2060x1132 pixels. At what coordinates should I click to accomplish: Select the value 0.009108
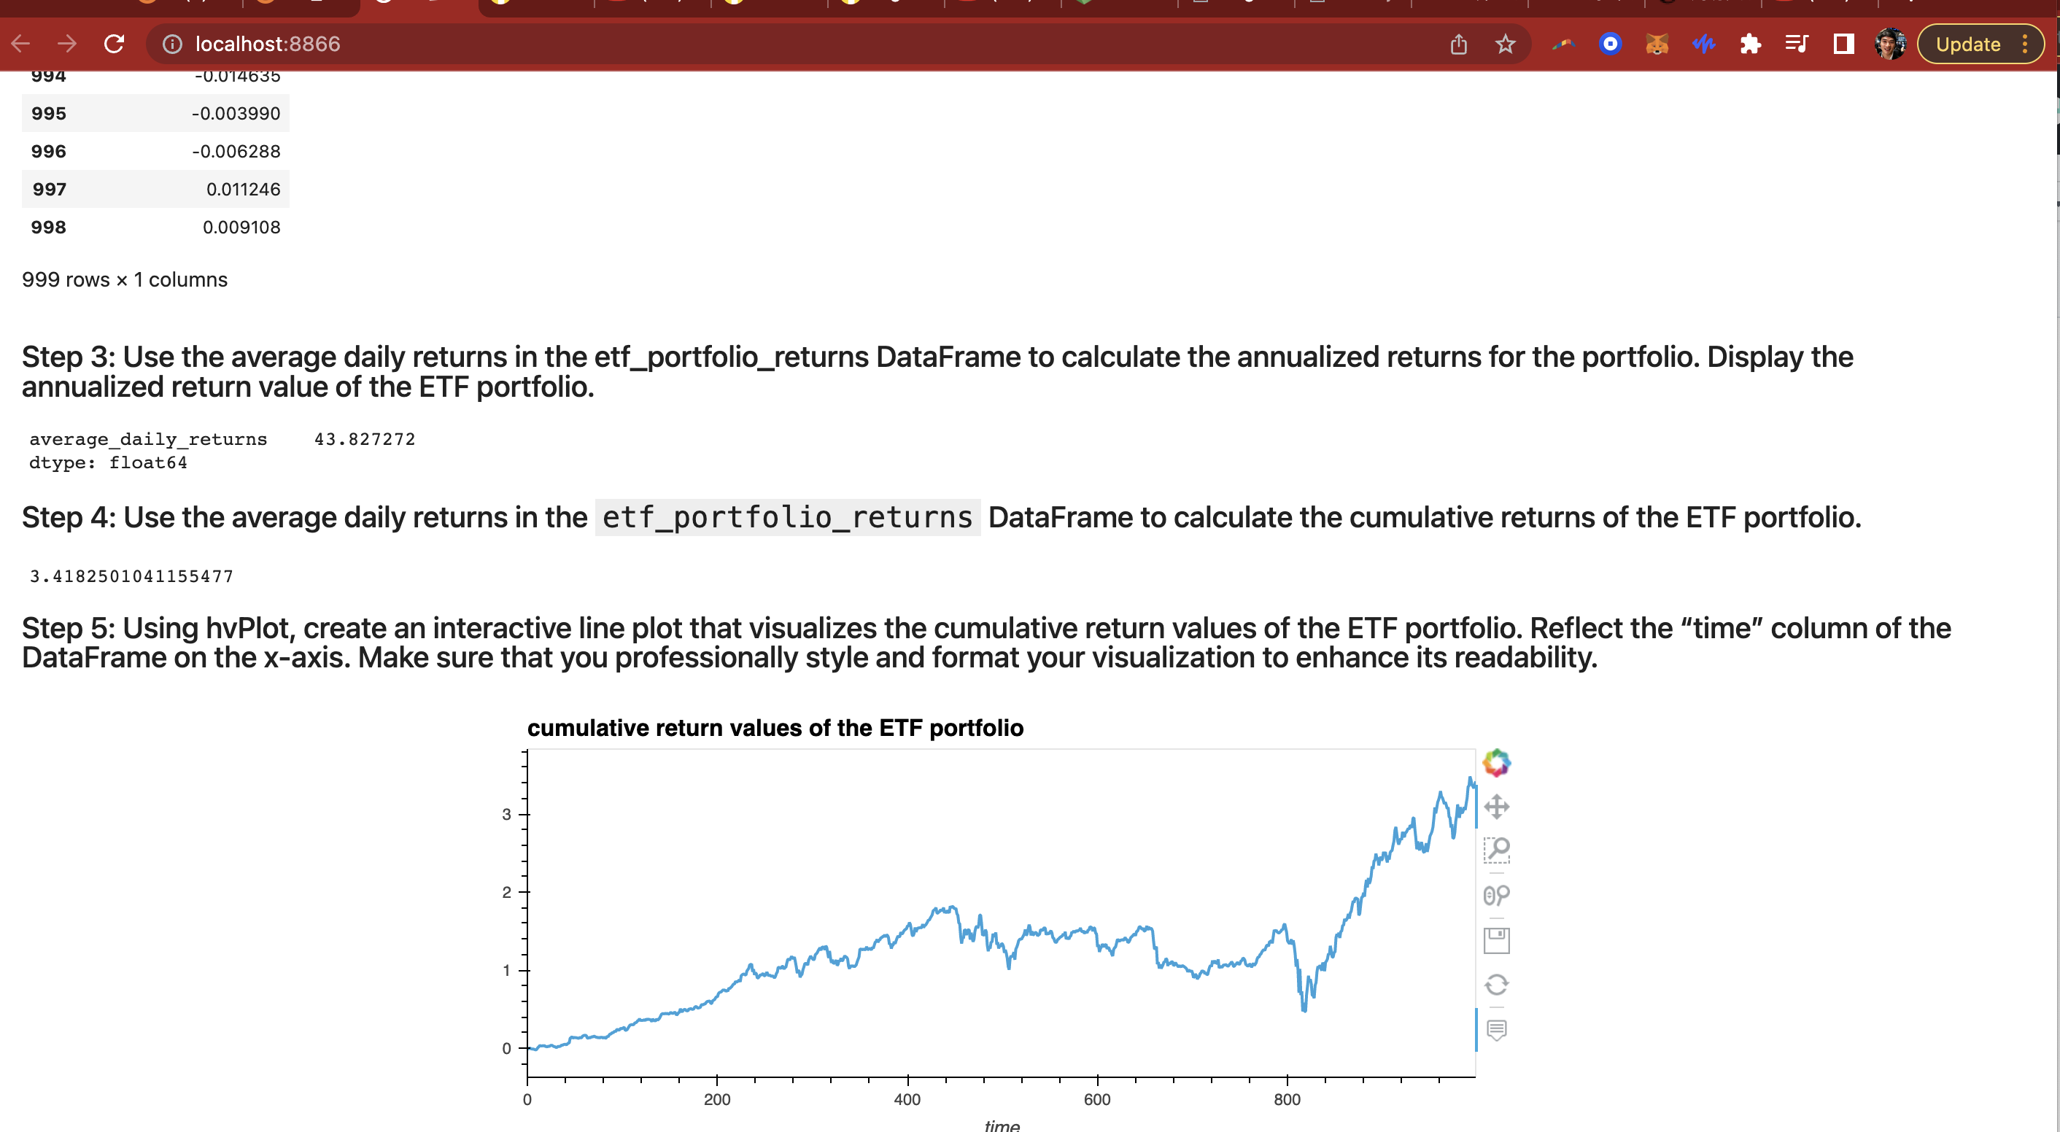coord(241,227)
